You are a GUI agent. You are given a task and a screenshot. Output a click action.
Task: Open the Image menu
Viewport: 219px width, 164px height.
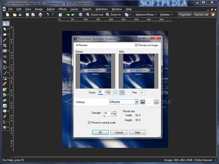tap(39, 9)
